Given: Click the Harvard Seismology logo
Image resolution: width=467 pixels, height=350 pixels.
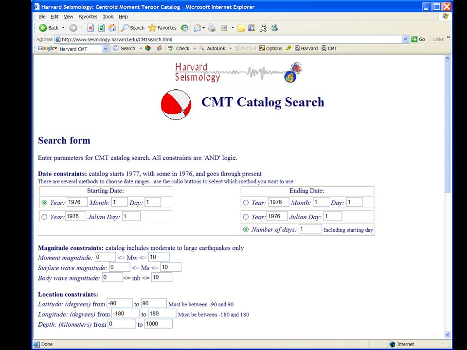Looking at the screenshot, I should click(x=238, y=72).
